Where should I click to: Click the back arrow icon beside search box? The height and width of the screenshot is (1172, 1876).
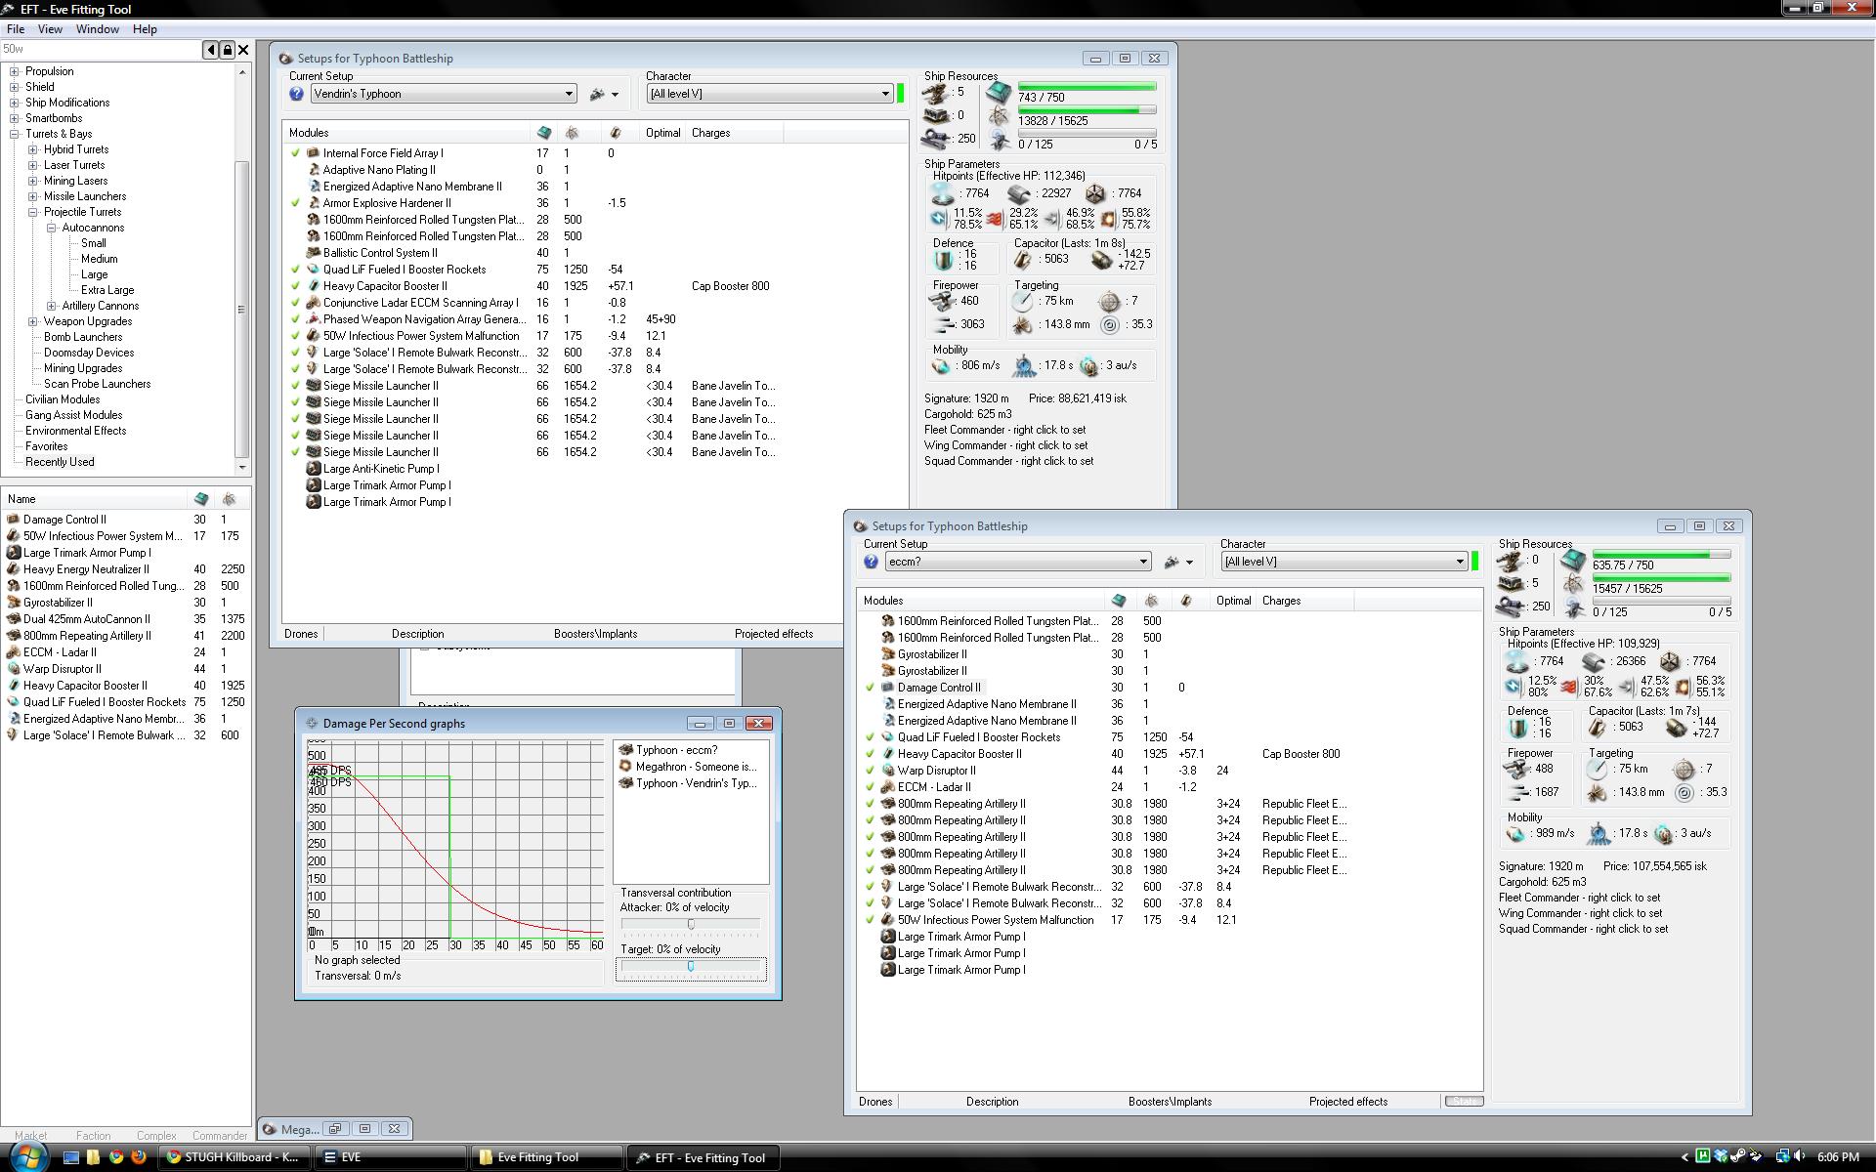tap(210, 49)
